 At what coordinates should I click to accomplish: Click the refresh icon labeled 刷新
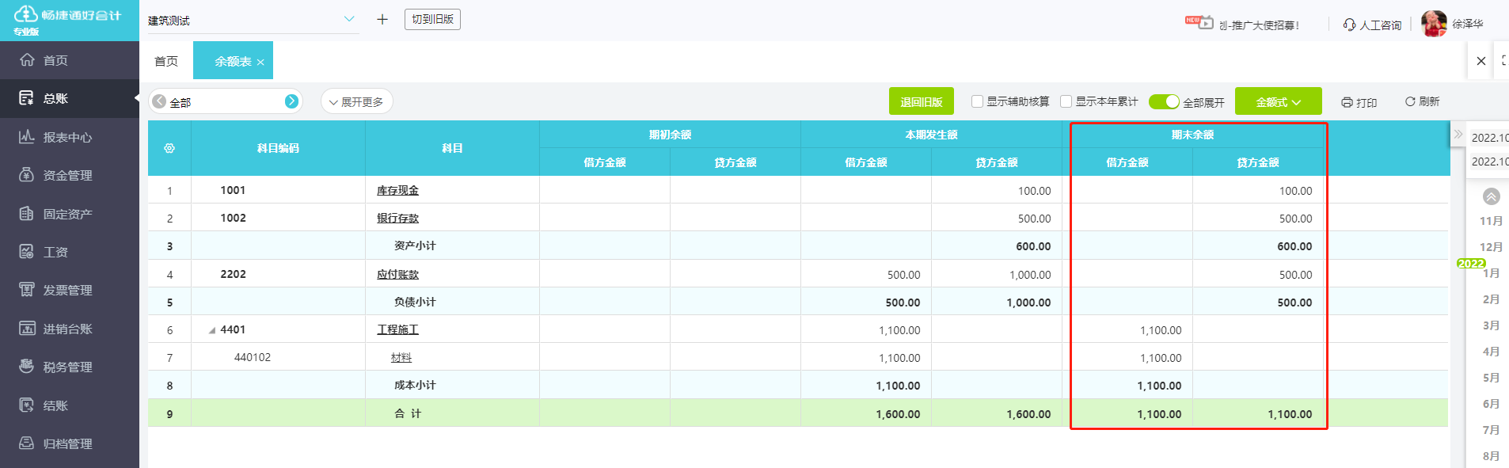tap(1410, 101)
